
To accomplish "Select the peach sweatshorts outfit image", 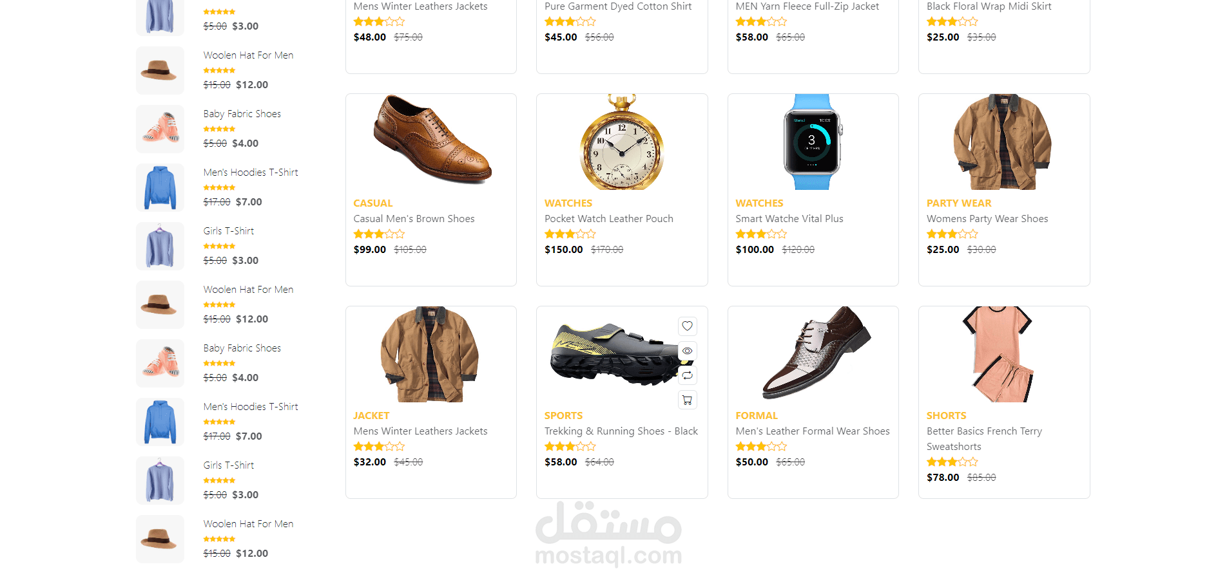I will [x=998, y=354].
